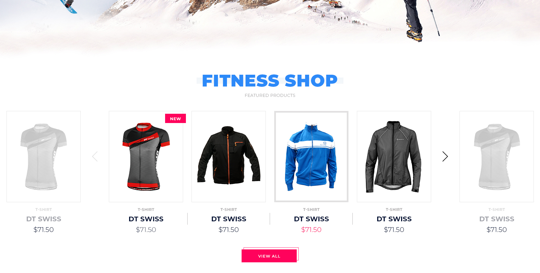Open DT SWISS title under blue jacket
This screenshot has width=540, height=273.
coord(311,219)
